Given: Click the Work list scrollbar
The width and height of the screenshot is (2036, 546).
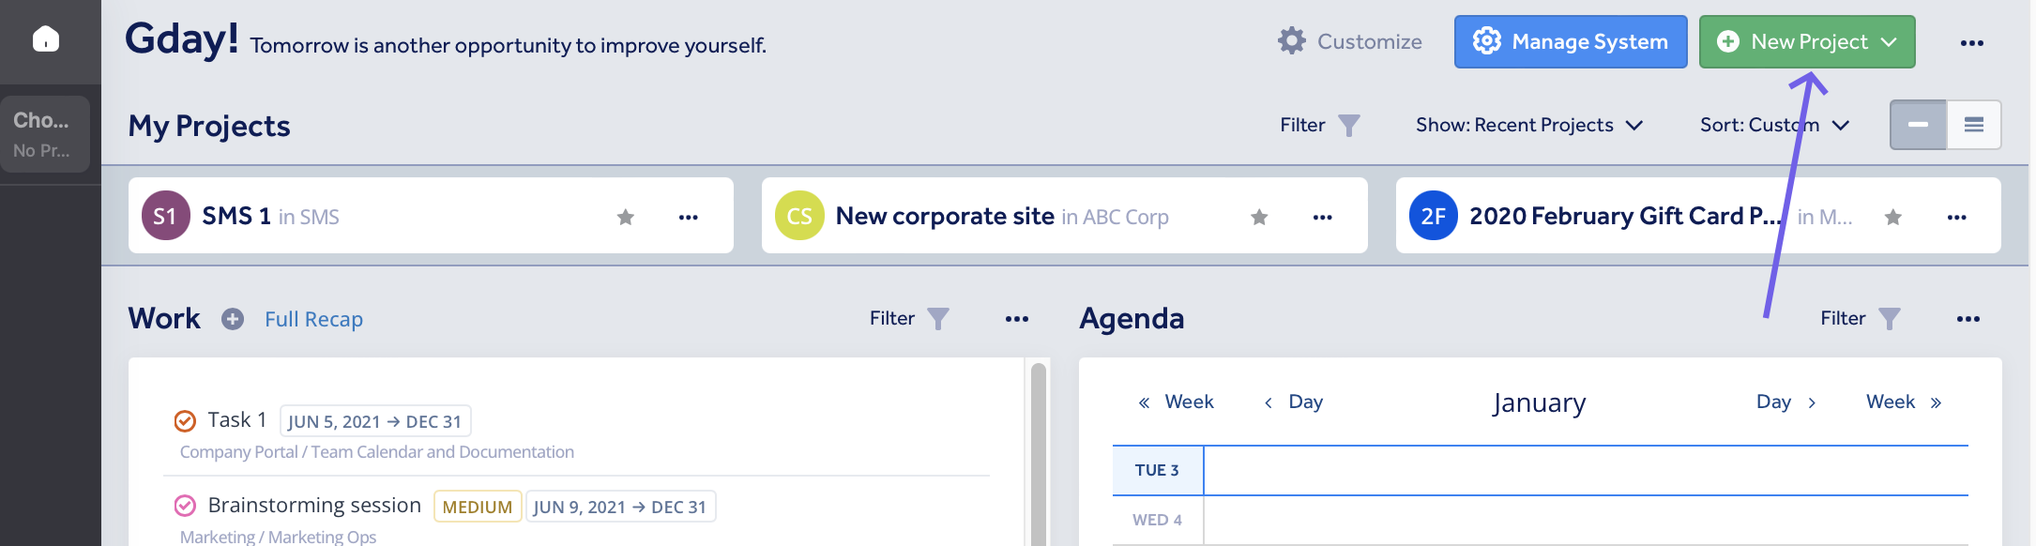Looking at the screenshot, I should click(x=1038, y=450).
